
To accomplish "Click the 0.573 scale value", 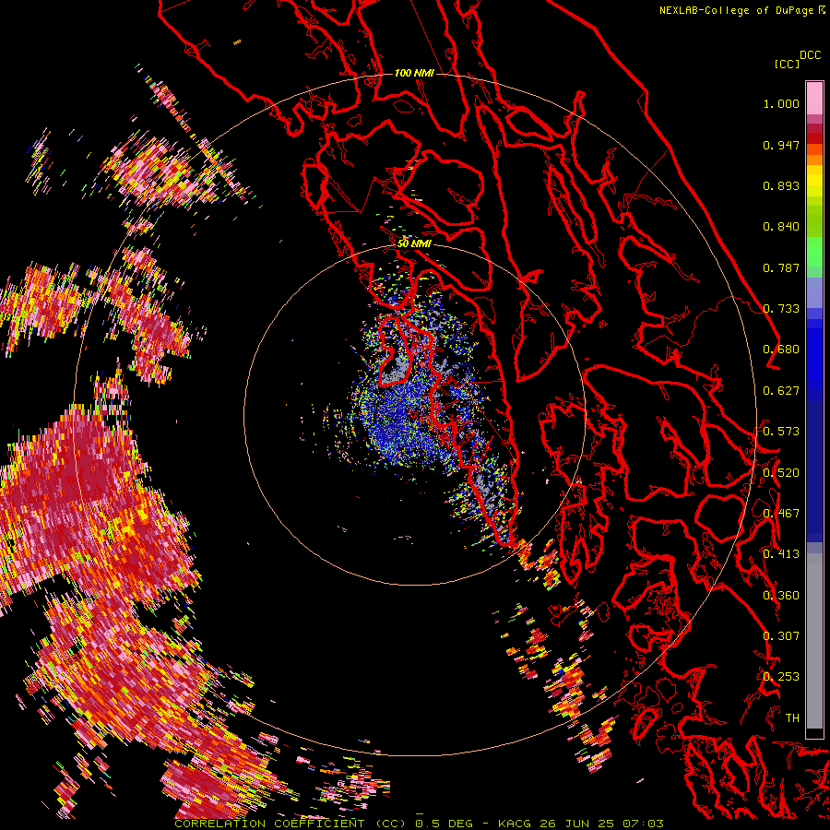I will coord(781,432).
